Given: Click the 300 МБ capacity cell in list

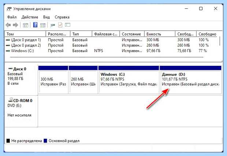Looking at the screenshot, I should (153, 40).
